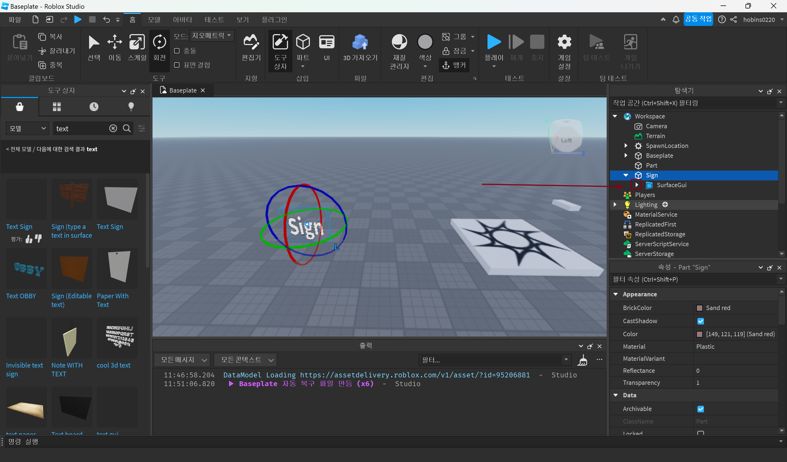Open 게임 설정 (Game Settings)
787x462 pixels.
click(x=564, y=52)
